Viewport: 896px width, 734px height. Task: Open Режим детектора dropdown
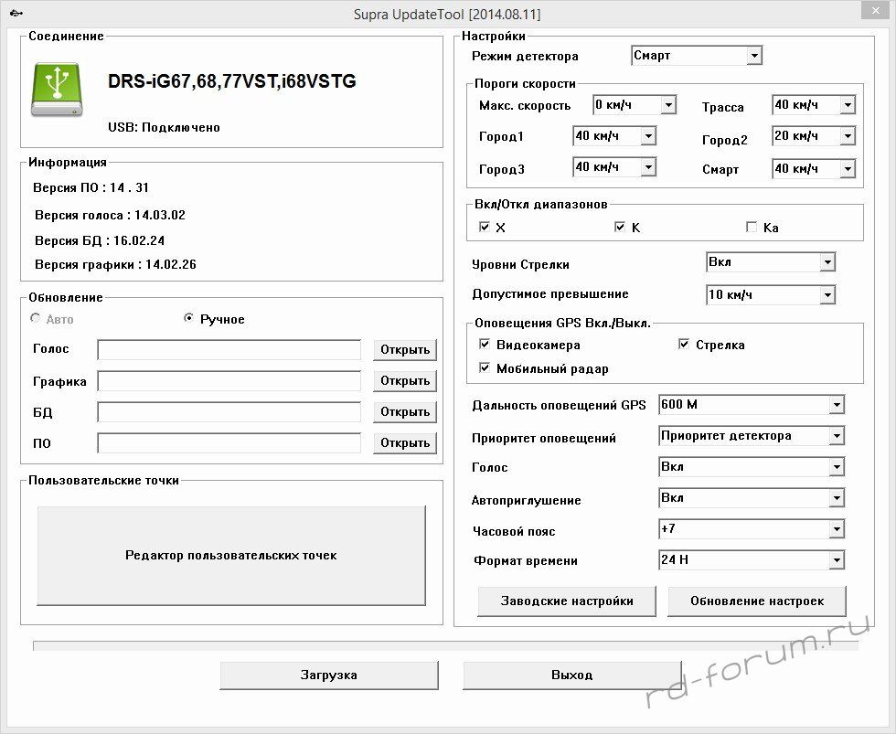tap(697, 56)
